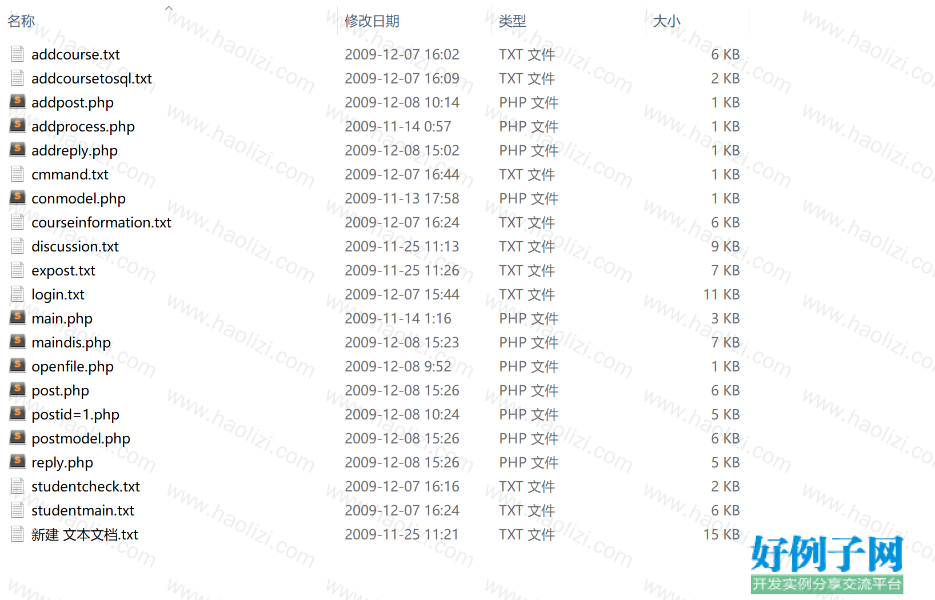The image size is (935, 600).
Task: Select file name main.php
Action: (62, 319)
